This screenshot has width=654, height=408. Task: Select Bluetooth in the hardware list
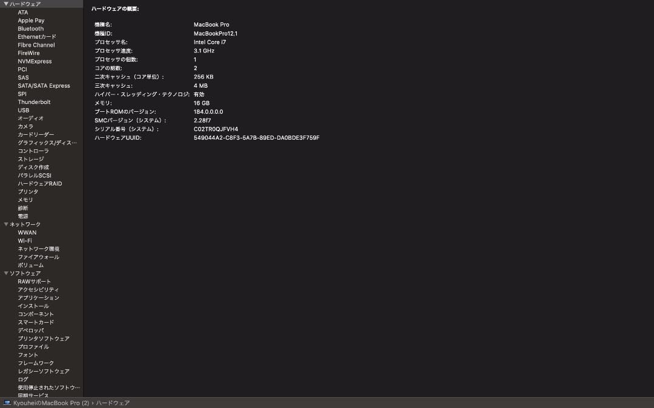tap(30, 28)
